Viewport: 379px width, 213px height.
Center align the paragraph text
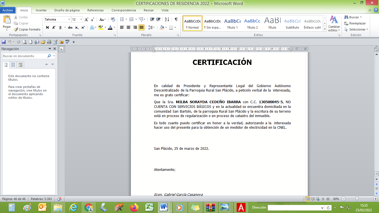point(128,27)
